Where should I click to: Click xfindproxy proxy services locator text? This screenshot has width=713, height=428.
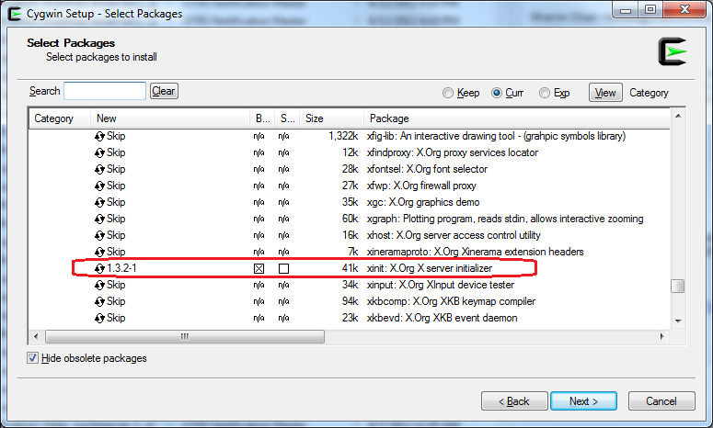(453, 153)
